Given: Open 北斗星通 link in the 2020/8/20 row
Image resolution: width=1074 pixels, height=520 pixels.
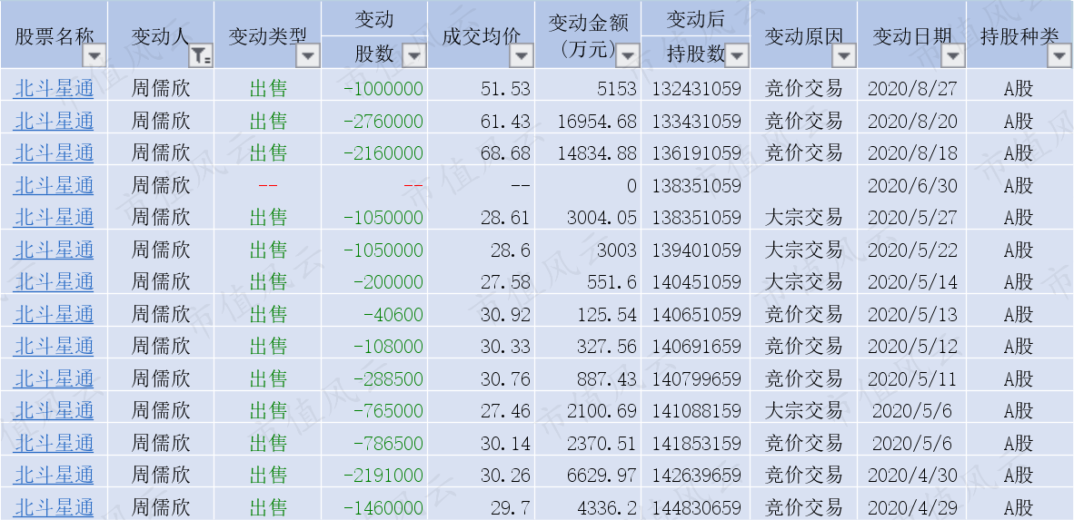Looking at the screenshot, I should (54, 121).
